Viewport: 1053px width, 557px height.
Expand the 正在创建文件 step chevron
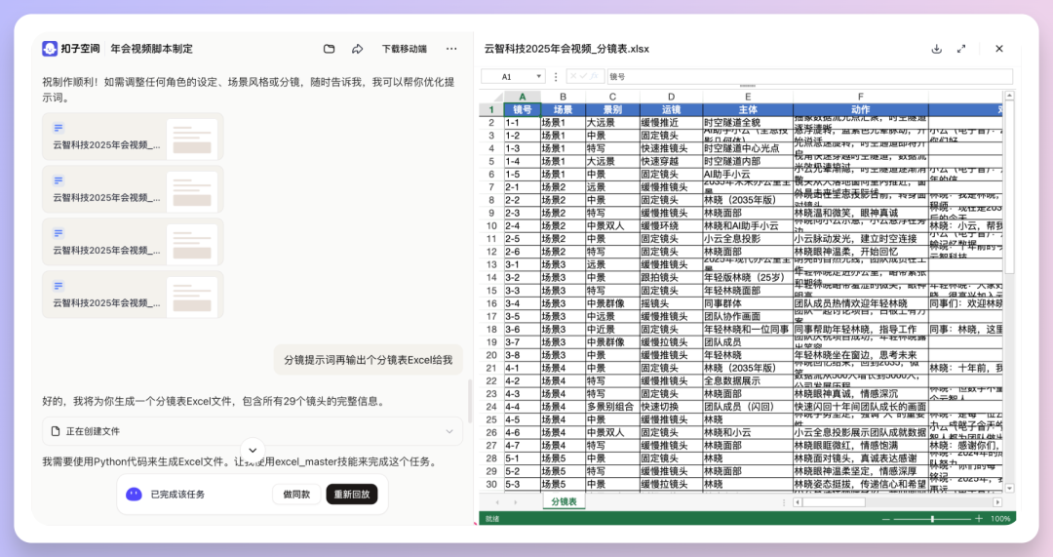[x=449, y=430]
